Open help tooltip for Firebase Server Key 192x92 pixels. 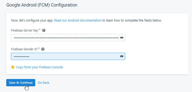tap(44, 30)
